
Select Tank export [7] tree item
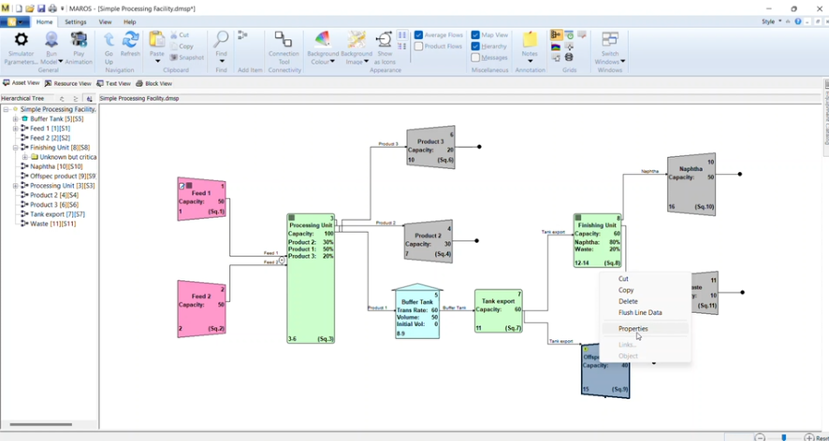(x=57, y=214)
